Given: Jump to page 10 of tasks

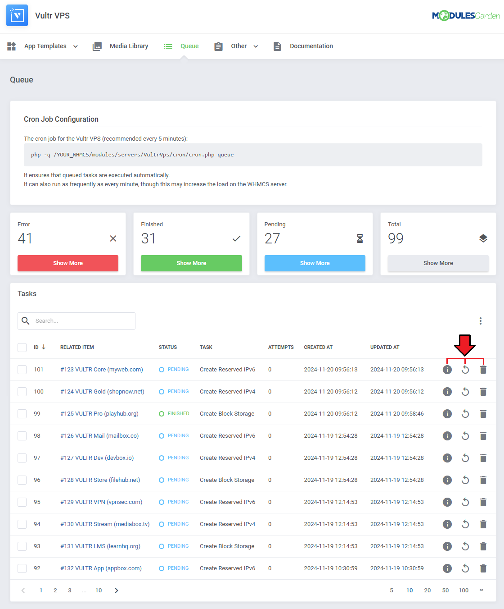Looking at the screenshot, I should (99, 591).
